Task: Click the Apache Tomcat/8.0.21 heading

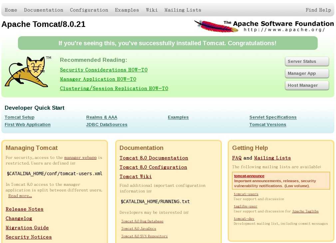Action: tap(44, 24)
